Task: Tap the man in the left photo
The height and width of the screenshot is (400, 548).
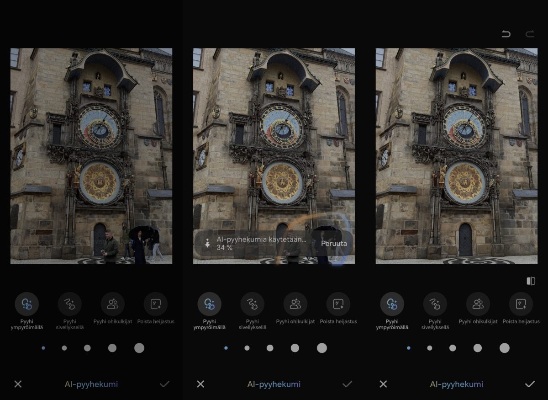Action: click(110, 247)
